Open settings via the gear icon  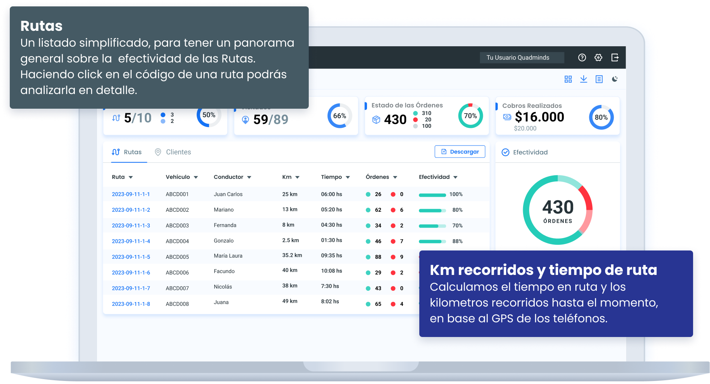click(x=598, y=58)
